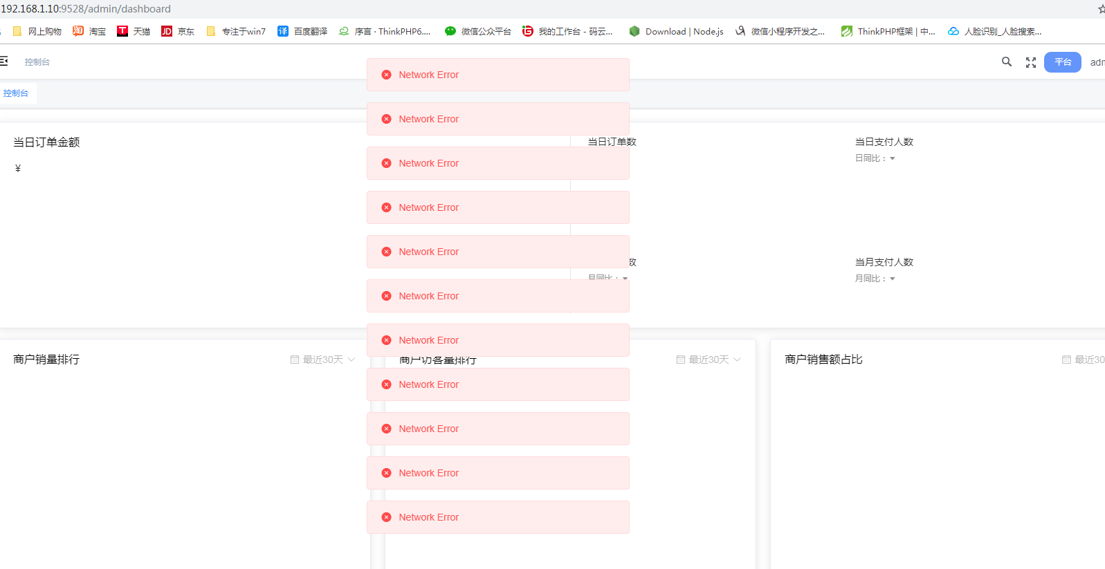Click the 月同比 arrow under 当月支付人数
This screenshot has height=569, width=1105.
coord(893,279)
